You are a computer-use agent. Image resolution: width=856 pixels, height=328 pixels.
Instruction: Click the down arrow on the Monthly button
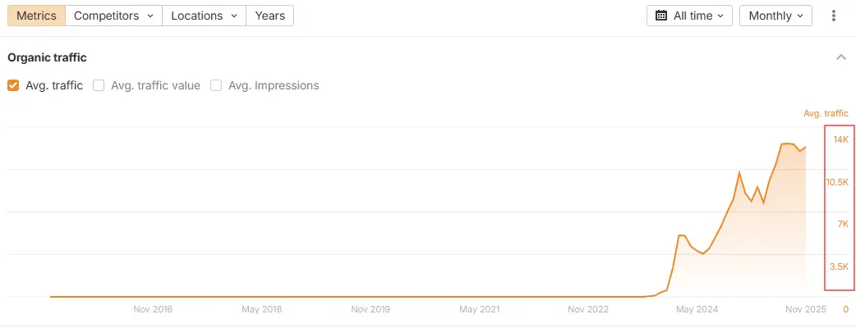pos(801,16)
